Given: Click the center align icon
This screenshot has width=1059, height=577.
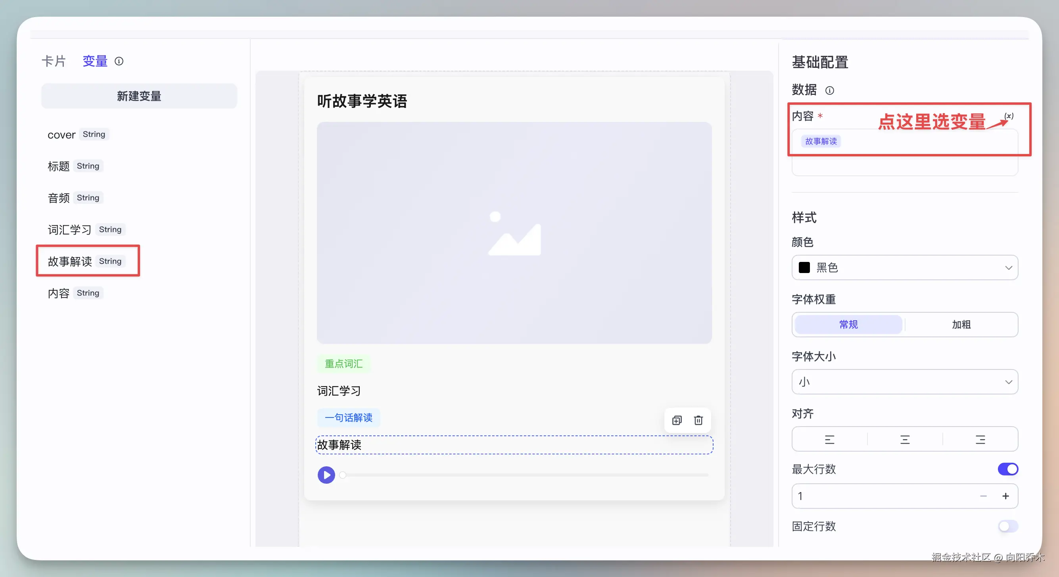Looking at the screenshot, I should click(x=904, y=439).
